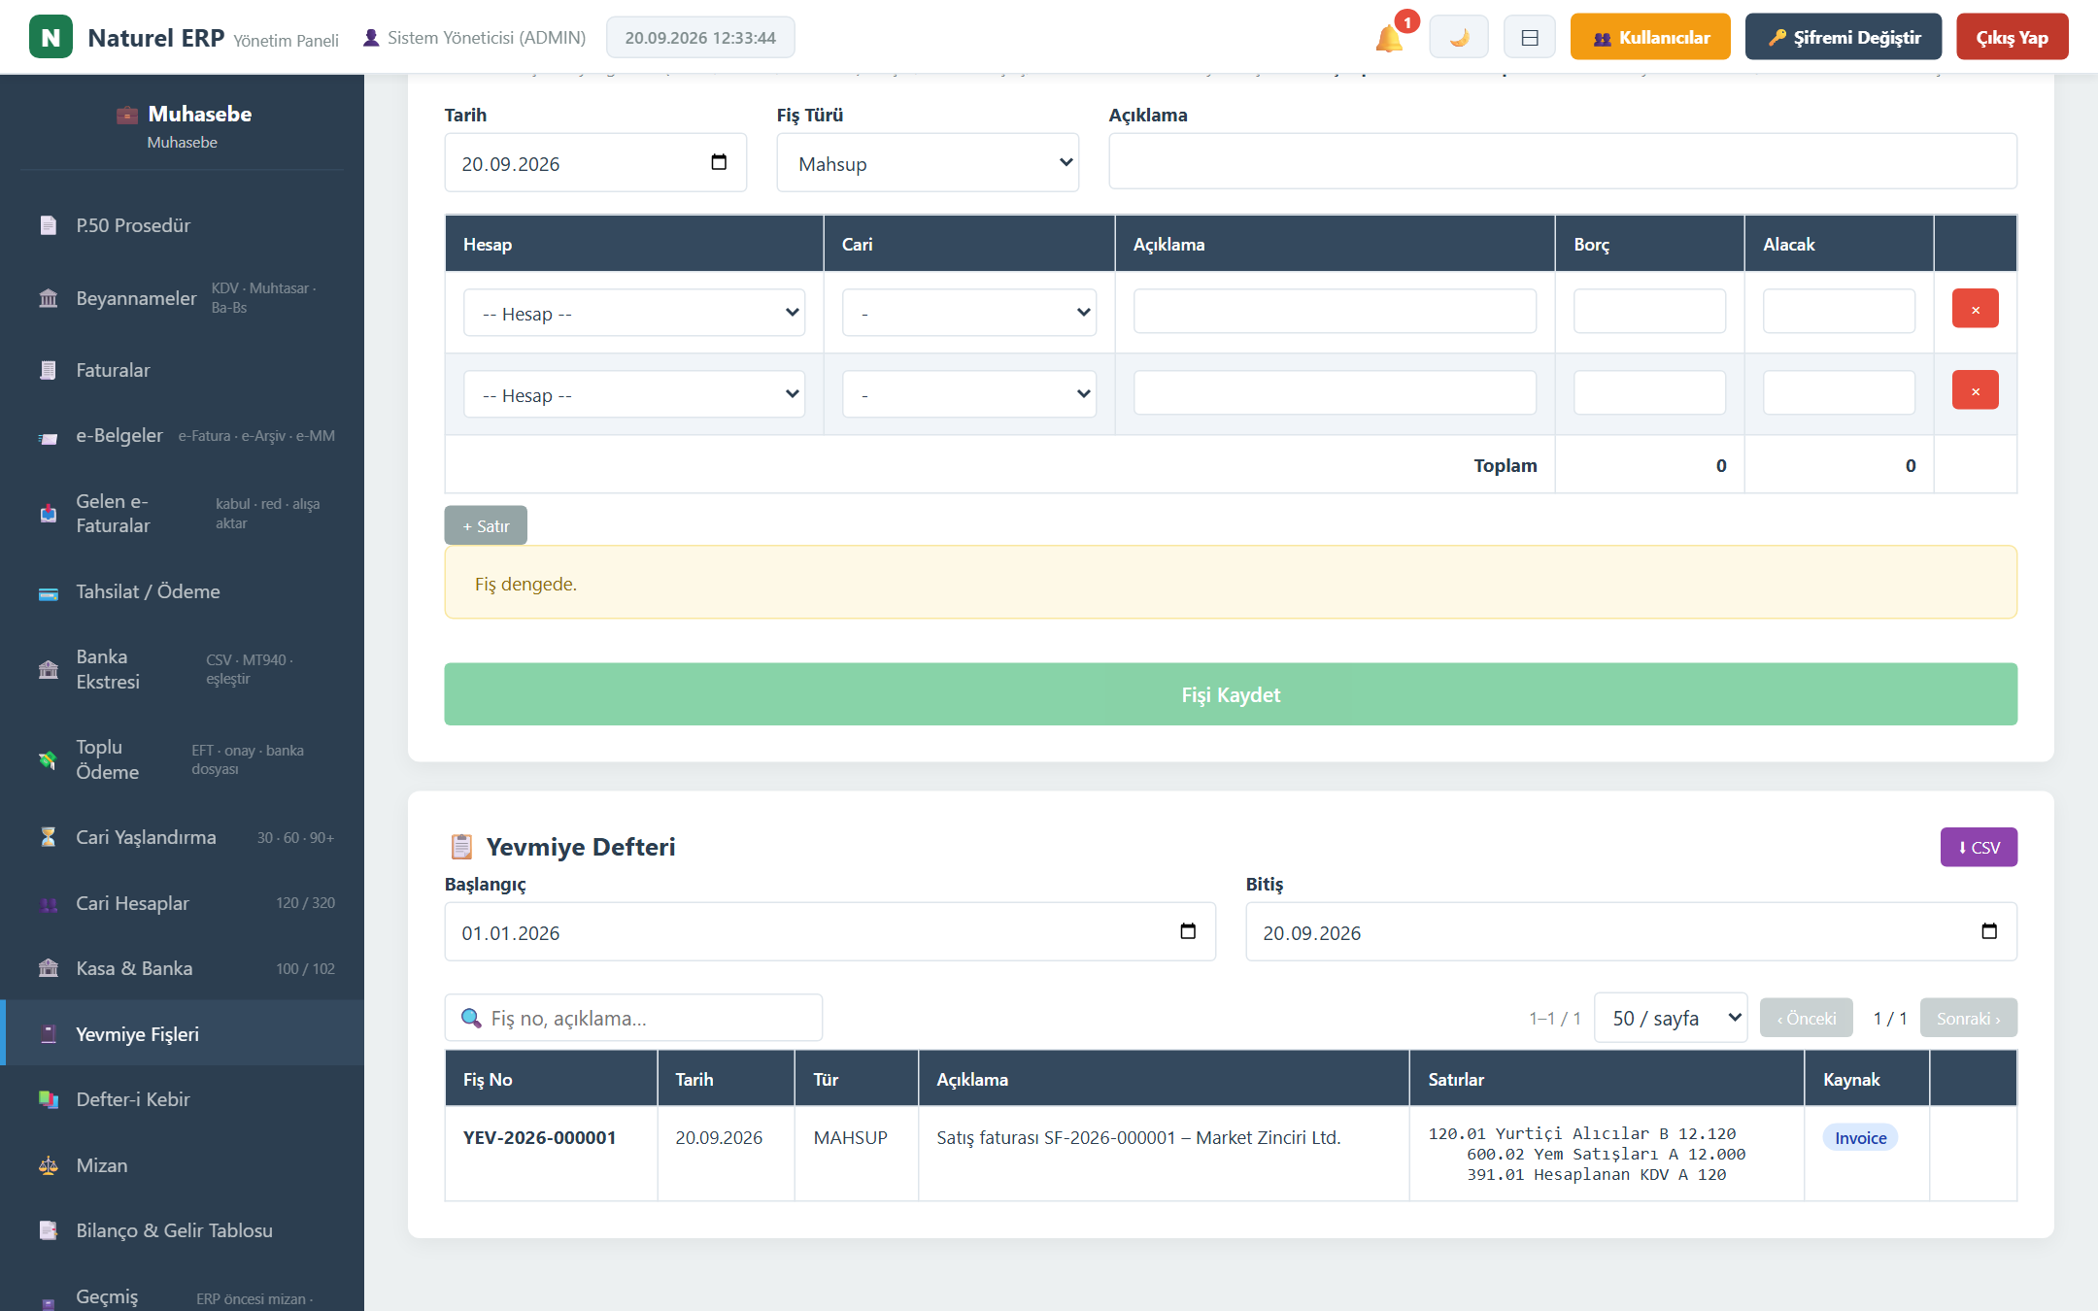Click the Cari Yaşlandırma hourglass icon
The height and width of the screenshot is (1311, 2098).
(x=48, y=837)
